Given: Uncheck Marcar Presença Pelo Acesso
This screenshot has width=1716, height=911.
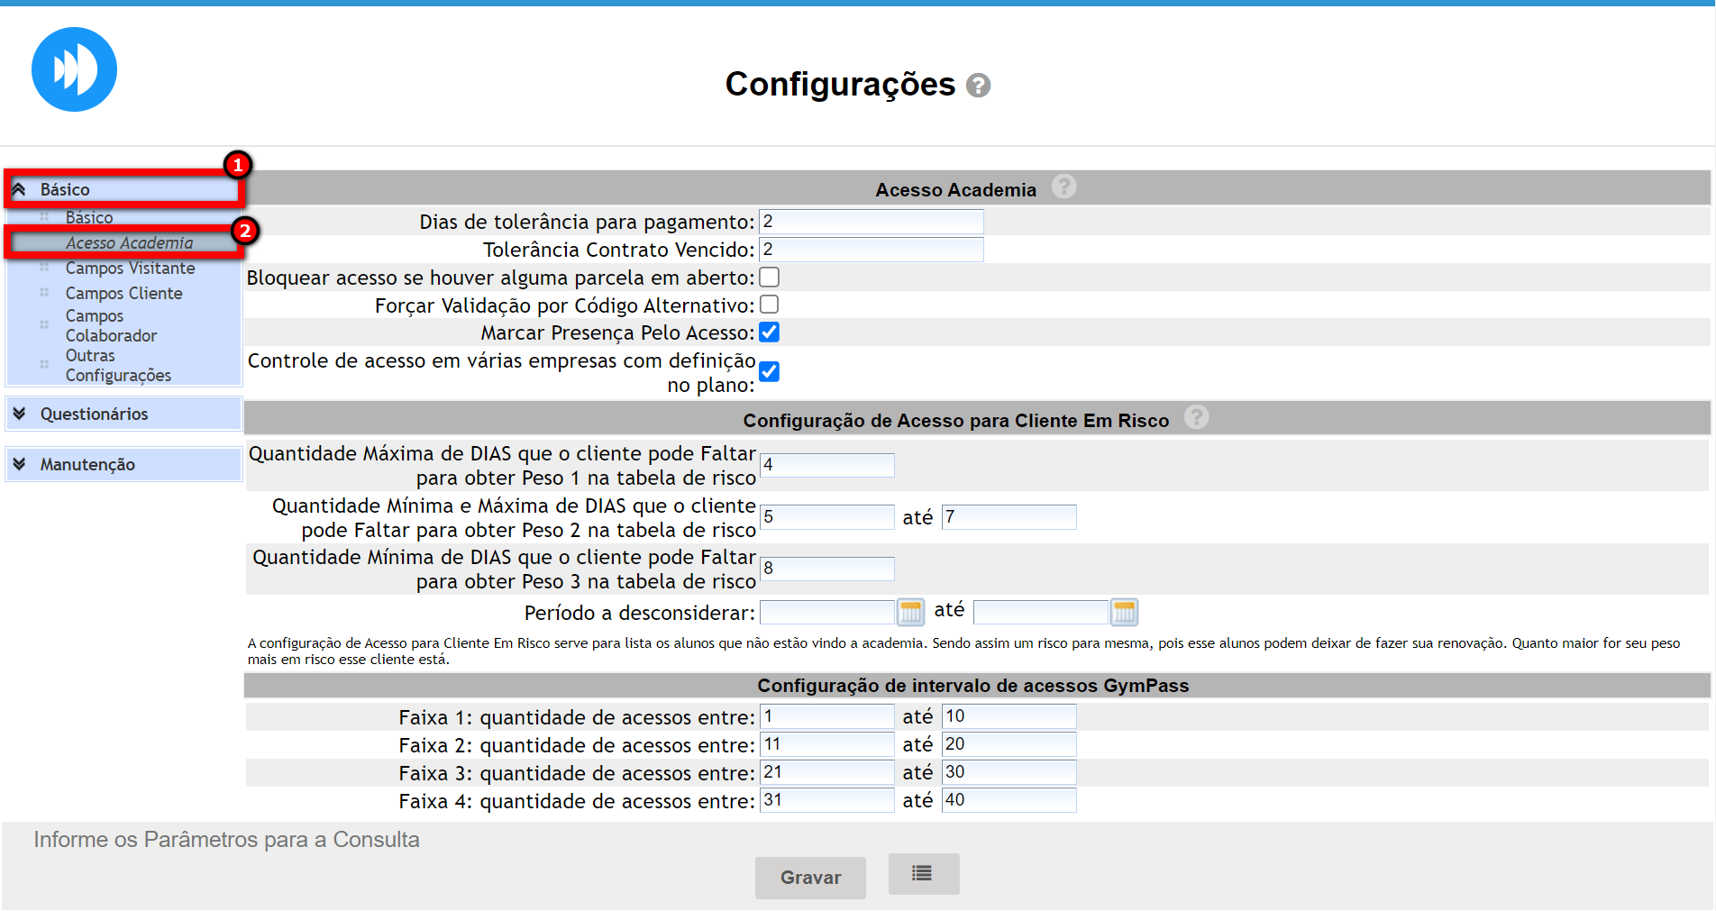Looking at the screenshot, I should 769,333.
